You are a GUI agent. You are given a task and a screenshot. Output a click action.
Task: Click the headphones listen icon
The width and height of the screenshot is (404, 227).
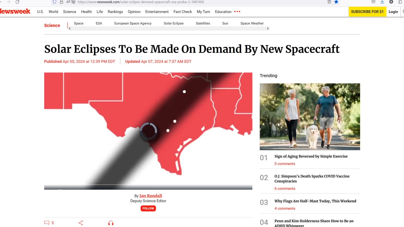111,223
